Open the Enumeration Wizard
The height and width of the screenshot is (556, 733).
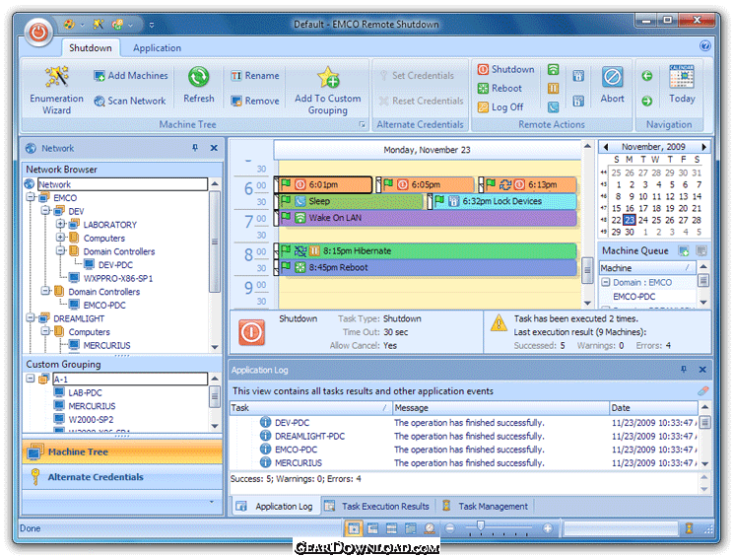click(56, 90)
